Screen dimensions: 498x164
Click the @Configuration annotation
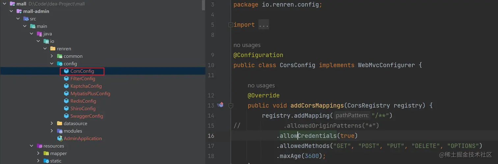click(x=258, y=55)
